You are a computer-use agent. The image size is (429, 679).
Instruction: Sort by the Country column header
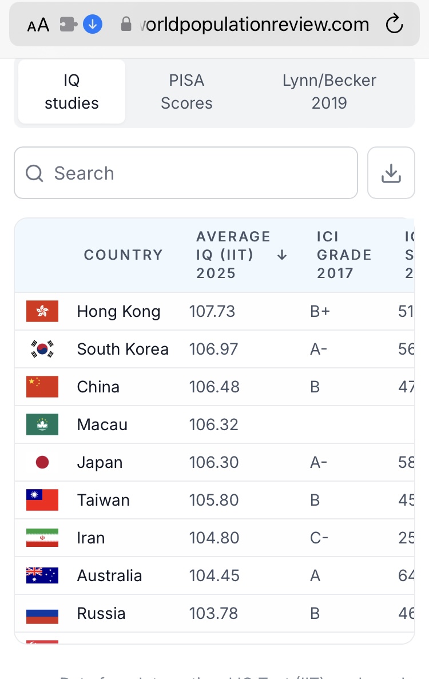click(x=124, y=255)
